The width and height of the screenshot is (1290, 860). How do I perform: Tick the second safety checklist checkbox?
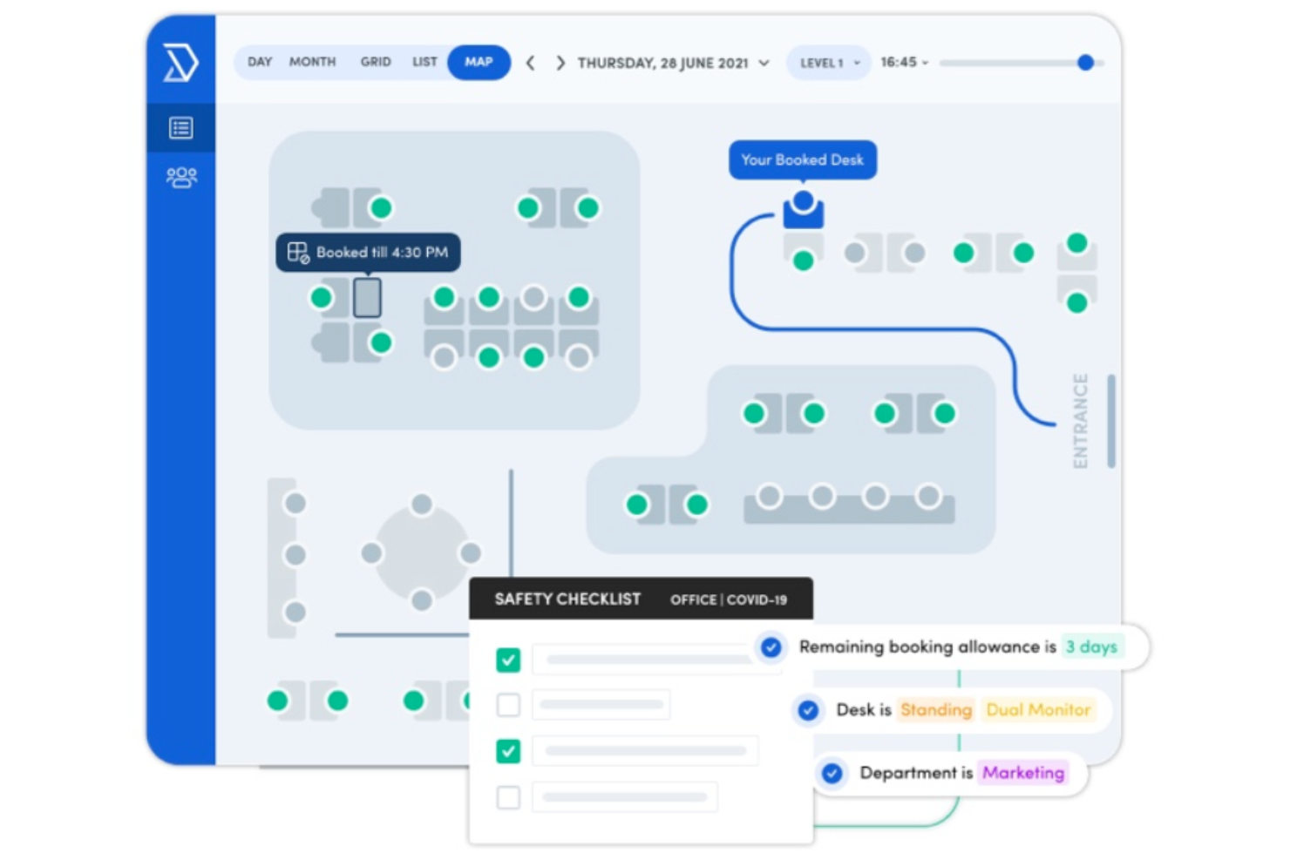(x=508, y=705)
